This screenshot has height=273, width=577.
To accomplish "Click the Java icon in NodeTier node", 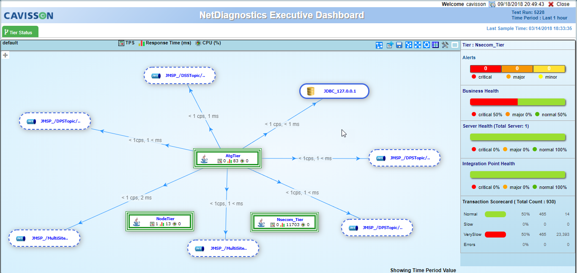I will click(137, 221).
